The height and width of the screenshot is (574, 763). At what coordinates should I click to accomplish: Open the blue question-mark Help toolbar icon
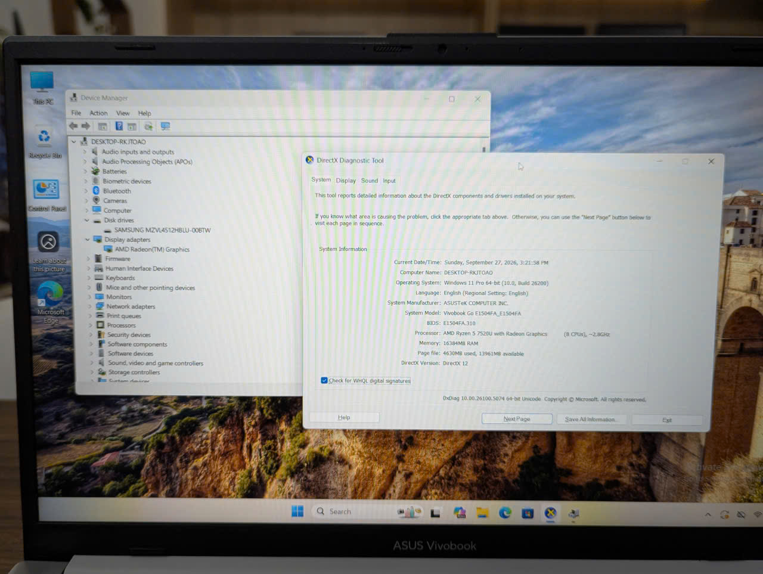pyautogui.click(x=119, y=126)
